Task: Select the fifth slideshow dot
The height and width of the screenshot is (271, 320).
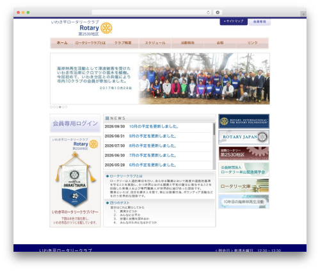Action: tap(63, 107)
